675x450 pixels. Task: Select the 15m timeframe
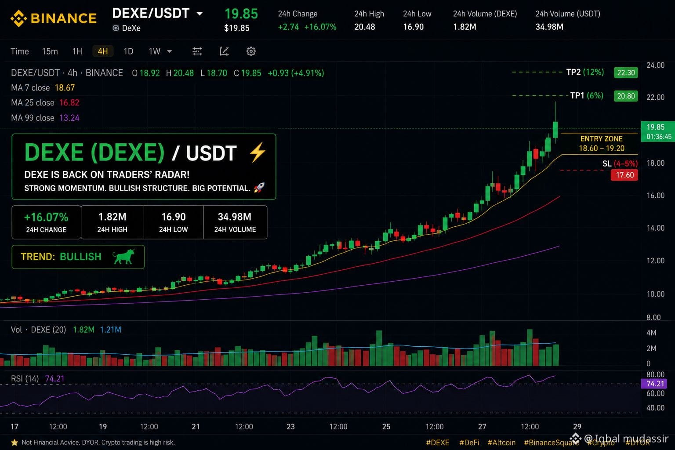pyautogui.click(x=50, y=51)
